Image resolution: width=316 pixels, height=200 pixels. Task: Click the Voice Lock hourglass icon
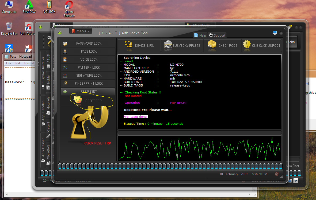click(65, 60)
